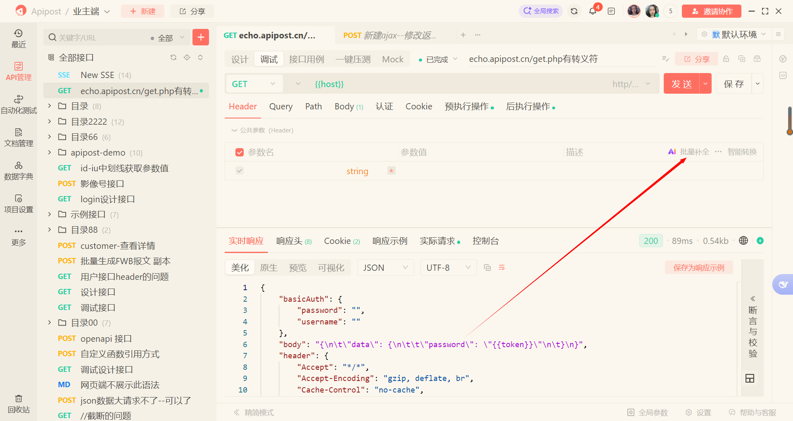Open the JSON format dropdown

(x=385, y=267)
